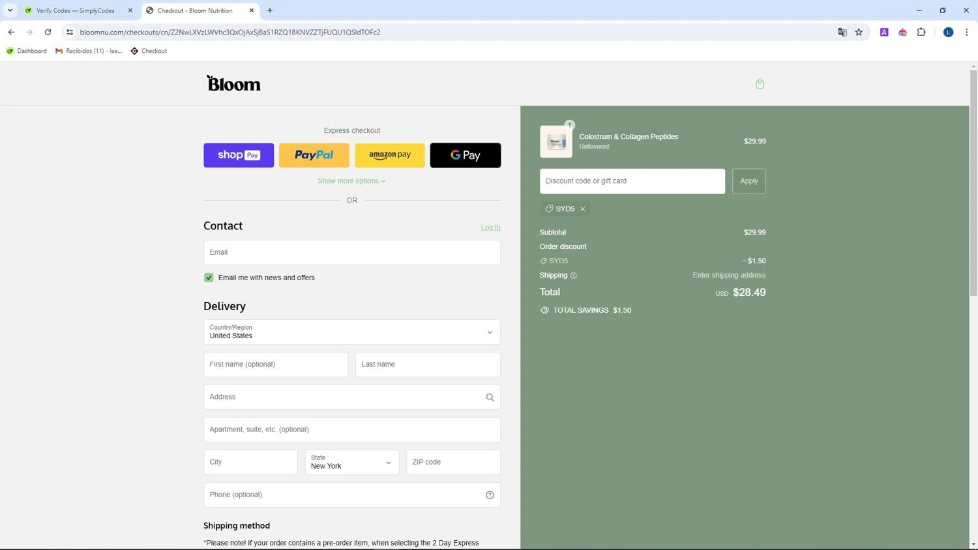Click the purple A extension icon
The height and width of the screenshot is (550, 978).
click(x=884, y=32)
